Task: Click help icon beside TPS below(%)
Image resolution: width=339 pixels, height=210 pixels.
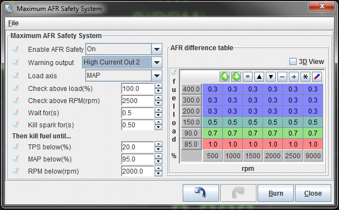Action: pos(15,147)
